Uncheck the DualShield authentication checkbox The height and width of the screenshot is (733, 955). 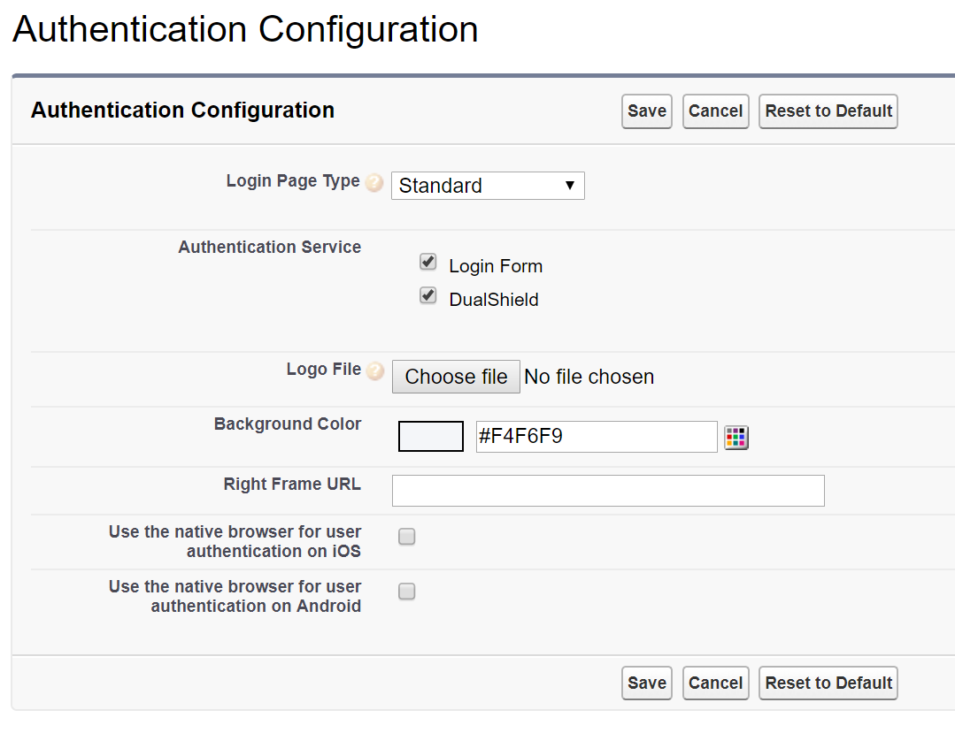click(x=428, y=296)
